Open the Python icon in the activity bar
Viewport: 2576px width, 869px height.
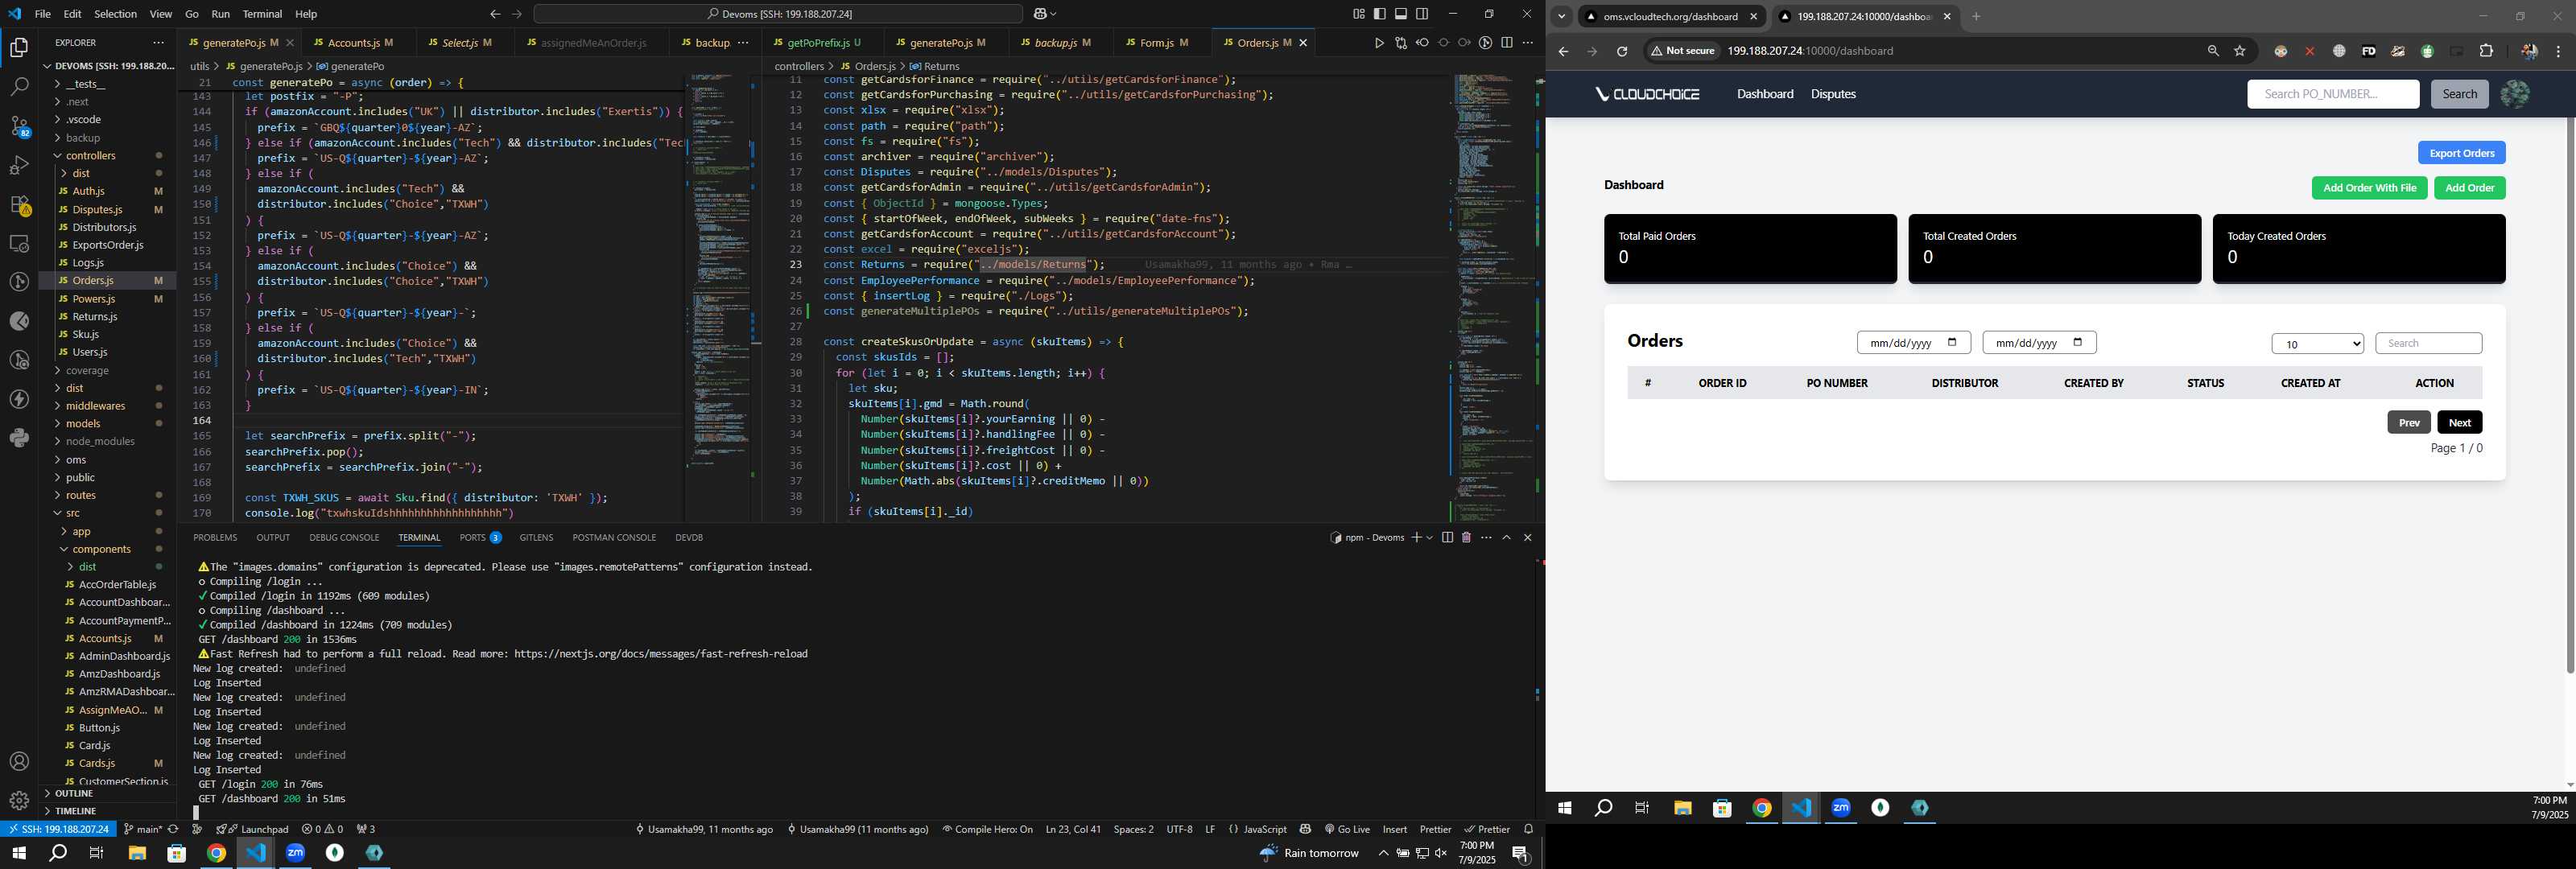[19, 438]
